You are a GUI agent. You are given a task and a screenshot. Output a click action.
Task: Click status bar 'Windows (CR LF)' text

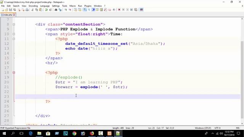coord(203,128)
